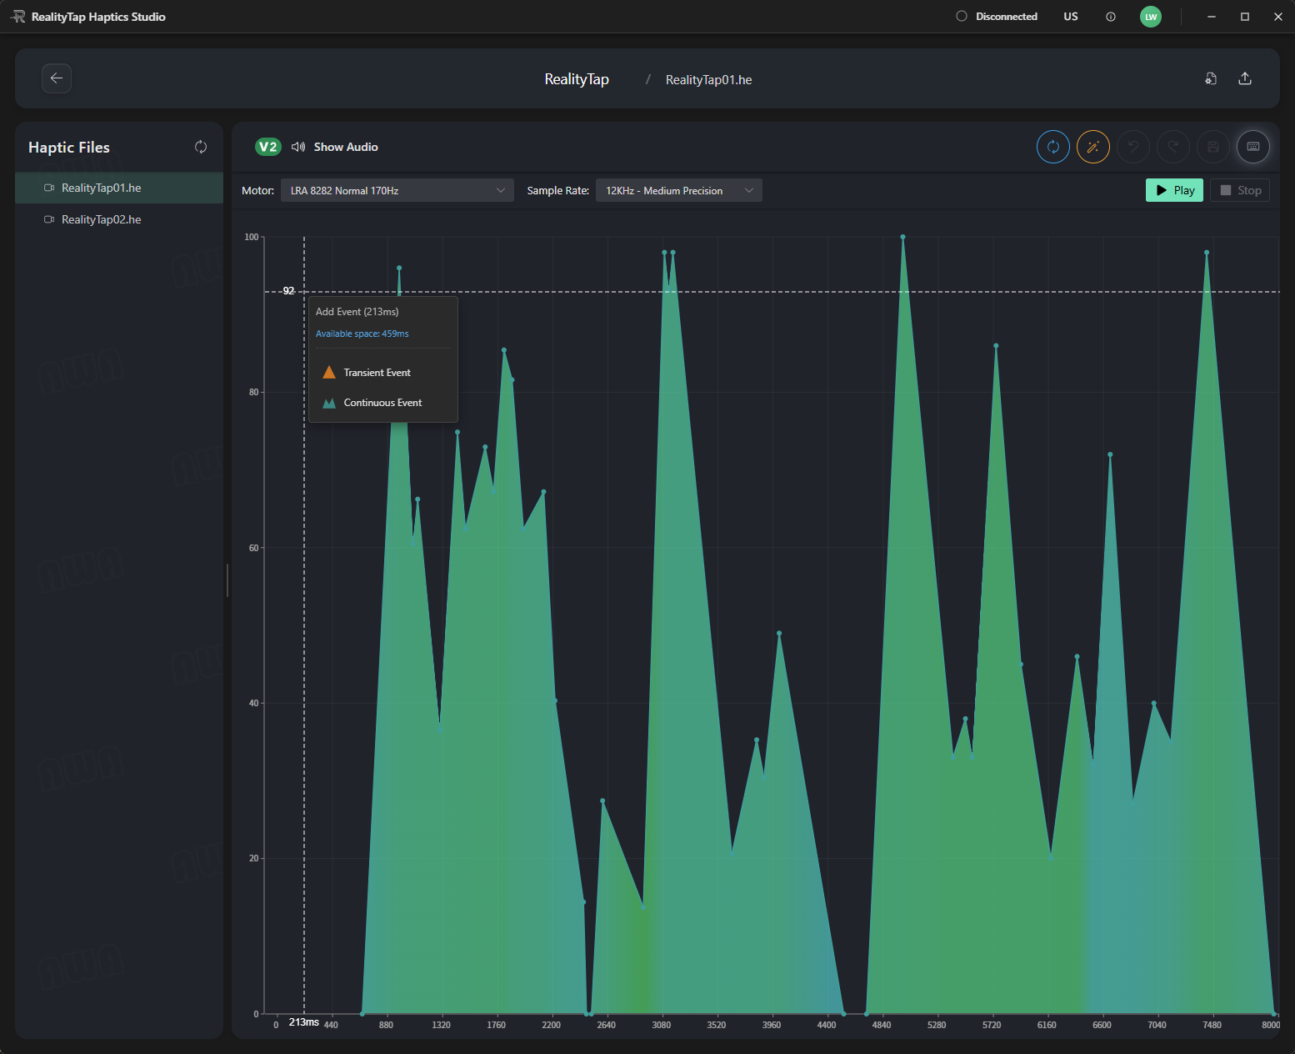
Task: Click the RealityTap app logo
Action: coord(17,17)
